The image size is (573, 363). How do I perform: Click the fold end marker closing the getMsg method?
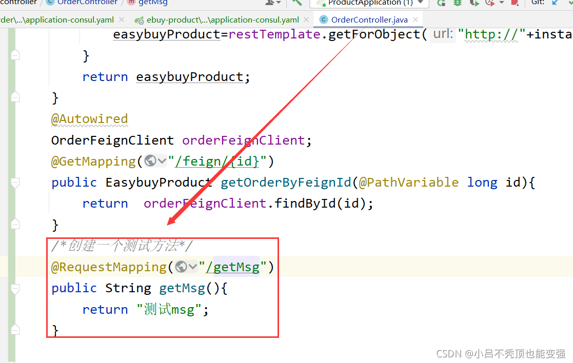click(15, 329)
